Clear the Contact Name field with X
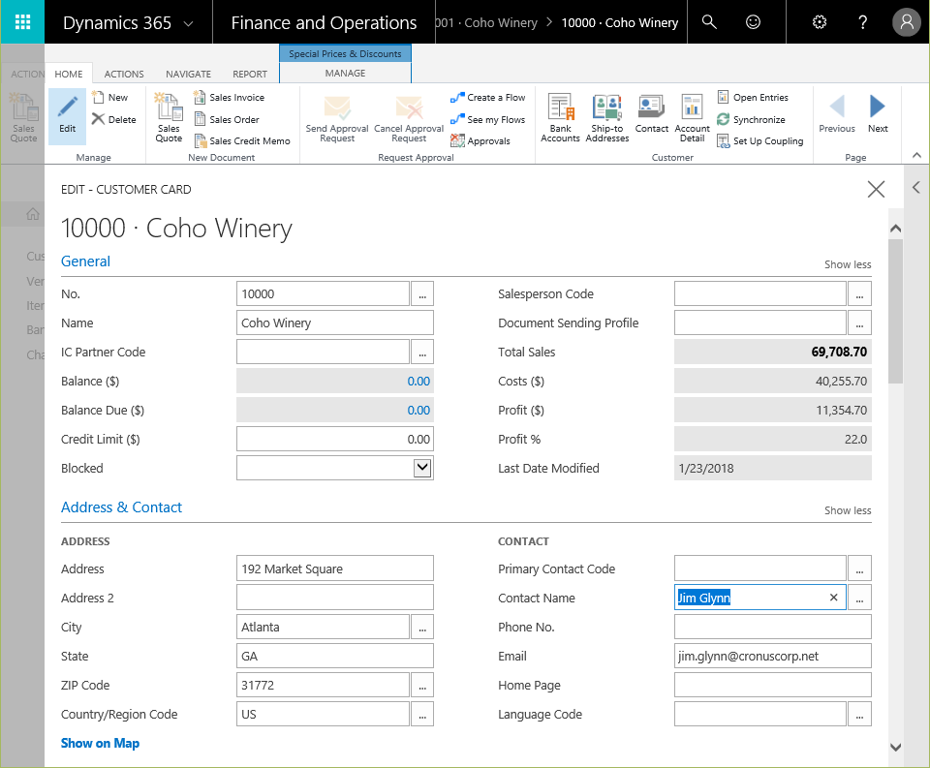This screenshot has width=930, height=768. 833,598
